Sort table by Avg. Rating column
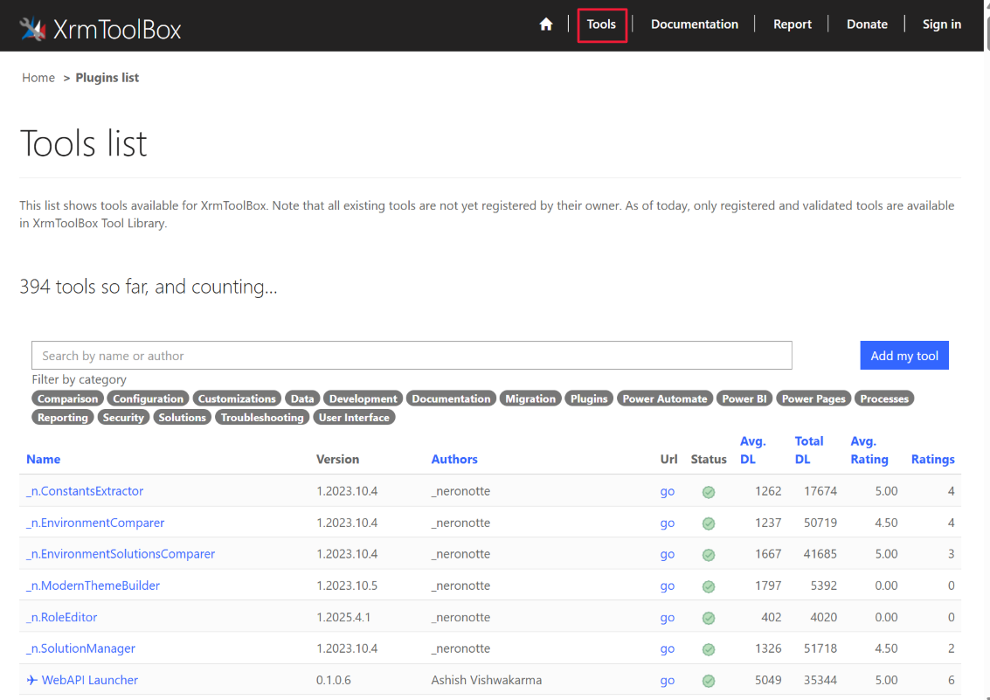 pos(869,450)
